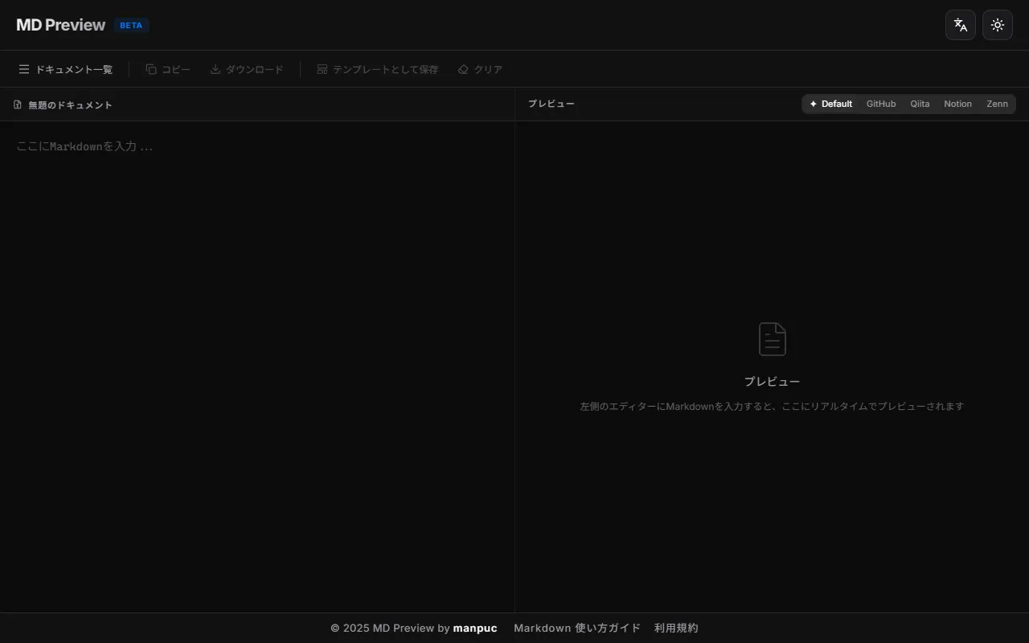Image resolution: width=1029 pixels, height=643 pixels.
Task: Click the MD Preview logo title
Action: [61, 25]
